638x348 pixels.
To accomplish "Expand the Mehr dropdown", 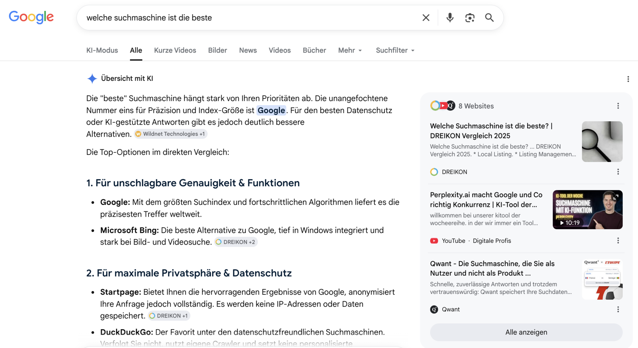I will click(x=350, y=50).
